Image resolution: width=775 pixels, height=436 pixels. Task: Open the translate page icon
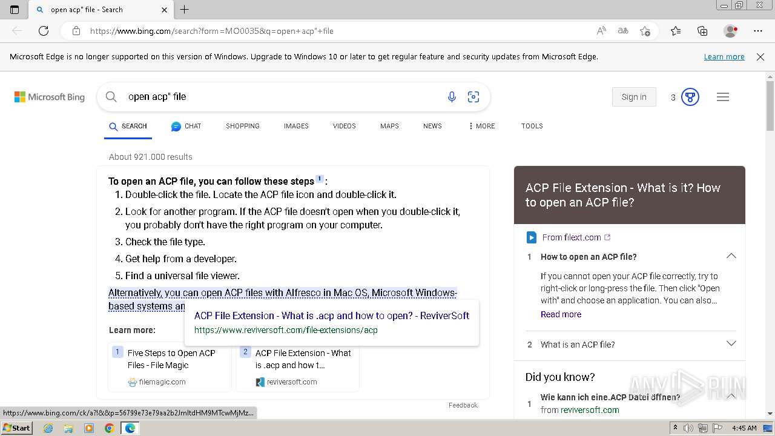click(x=623, y=31)
